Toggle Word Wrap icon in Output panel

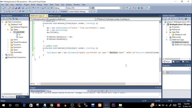(x=106, y=91)
